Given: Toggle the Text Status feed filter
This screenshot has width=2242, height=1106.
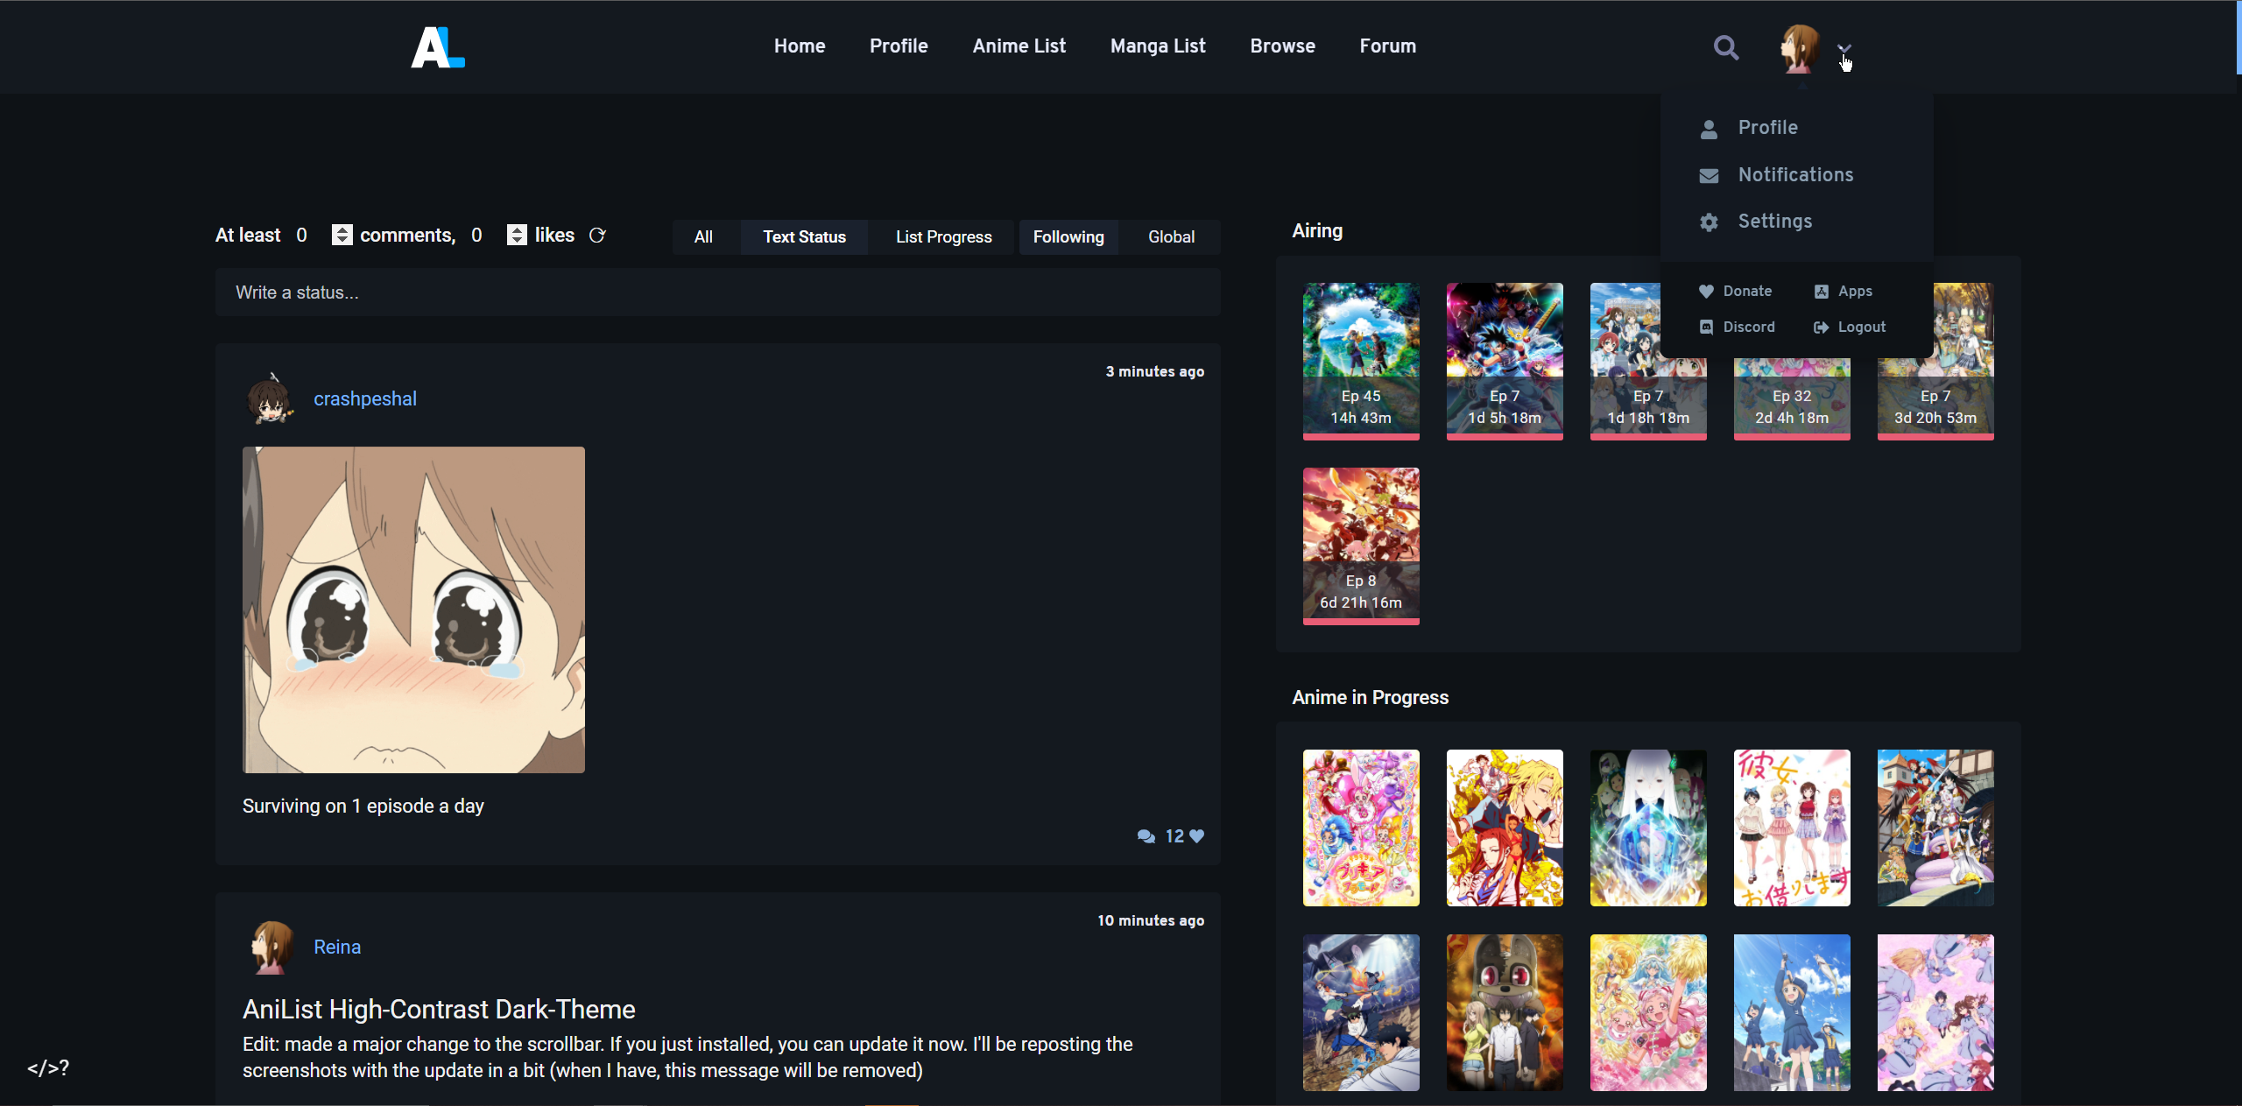Looking at the screenshot, I should pos(804,236).
